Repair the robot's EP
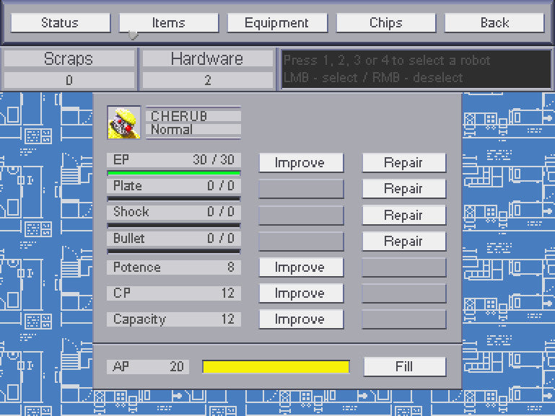This screenshot has width=555, height=416. (x=403, y=163)
